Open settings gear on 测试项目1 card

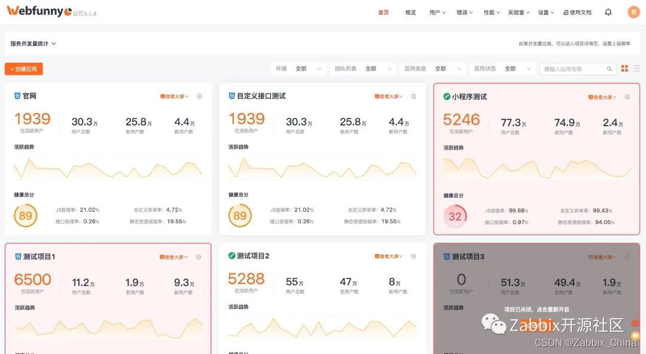[199, 257]
